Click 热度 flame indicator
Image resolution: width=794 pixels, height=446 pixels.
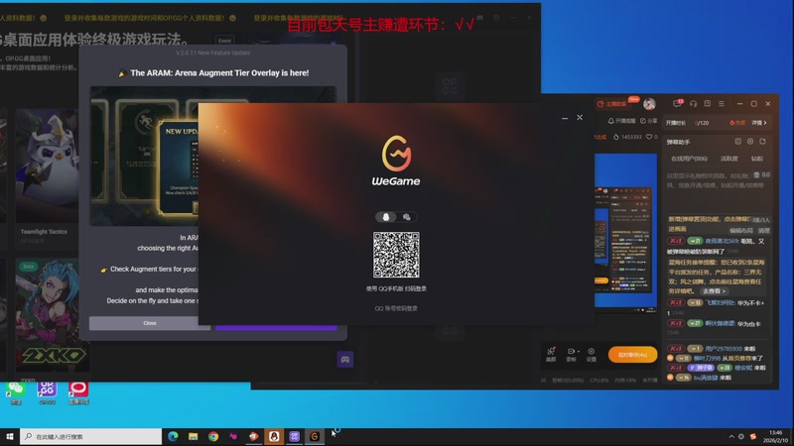tap(737, 123)
